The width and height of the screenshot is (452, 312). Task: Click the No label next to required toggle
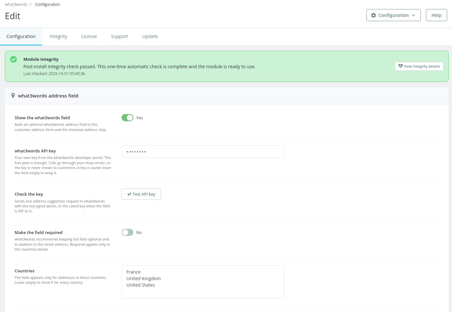(139, 232)
